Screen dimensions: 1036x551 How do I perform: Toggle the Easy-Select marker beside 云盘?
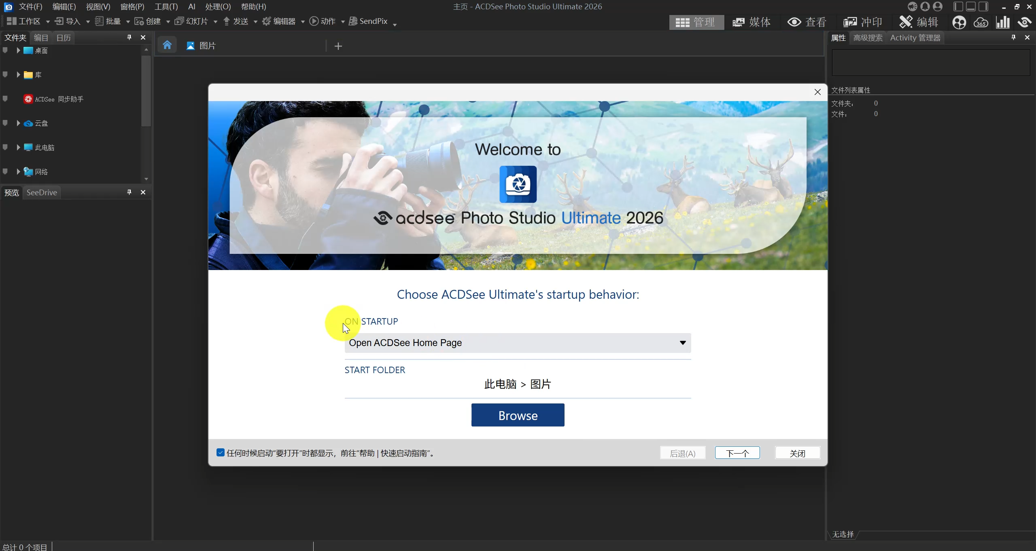[x=5, y=123]
